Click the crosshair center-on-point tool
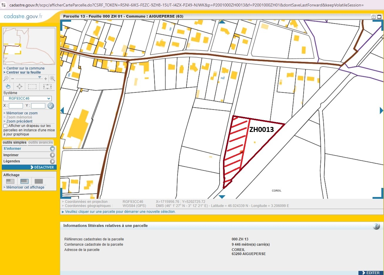 coord(19,86)
